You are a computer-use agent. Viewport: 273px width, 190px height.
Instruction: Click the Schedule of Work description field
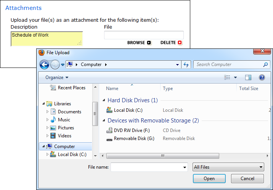(x=47, y=39)
